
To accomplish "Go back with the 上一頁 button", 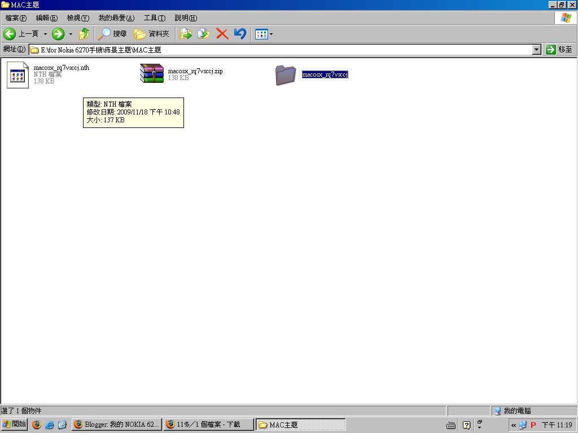I will point(21,34).
